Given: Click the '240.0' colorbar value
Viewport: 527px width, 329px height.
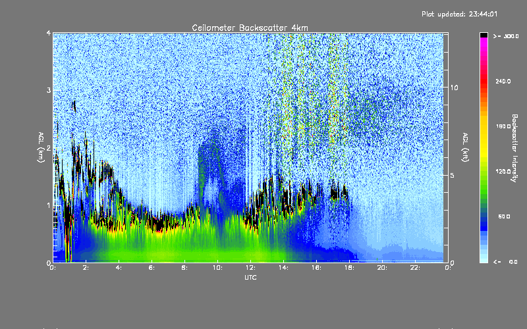Looking at the screenshot, I should tap(503, 81).
